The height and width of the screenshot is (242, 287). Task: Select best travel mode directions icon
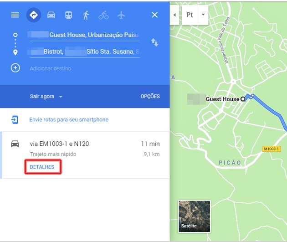coord(34,15)
